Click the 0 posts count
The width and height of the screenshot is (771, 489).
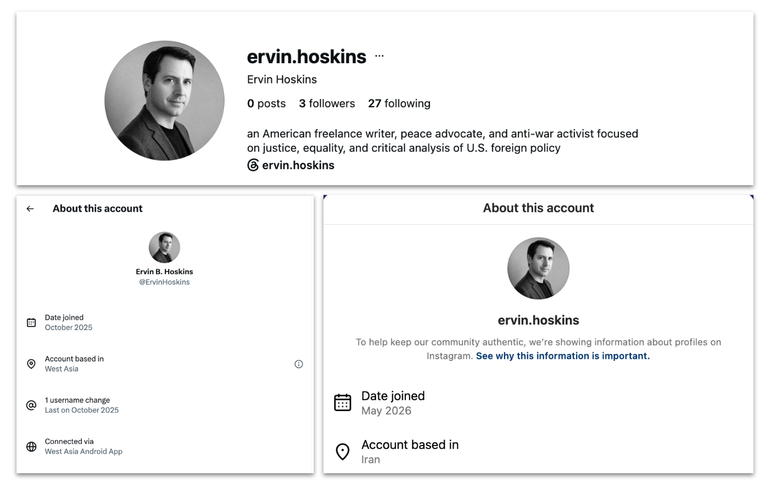(x=266, y=103)
